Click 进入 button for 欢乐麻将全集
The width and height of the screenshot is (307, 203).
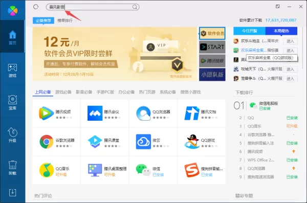pos(290,51)
